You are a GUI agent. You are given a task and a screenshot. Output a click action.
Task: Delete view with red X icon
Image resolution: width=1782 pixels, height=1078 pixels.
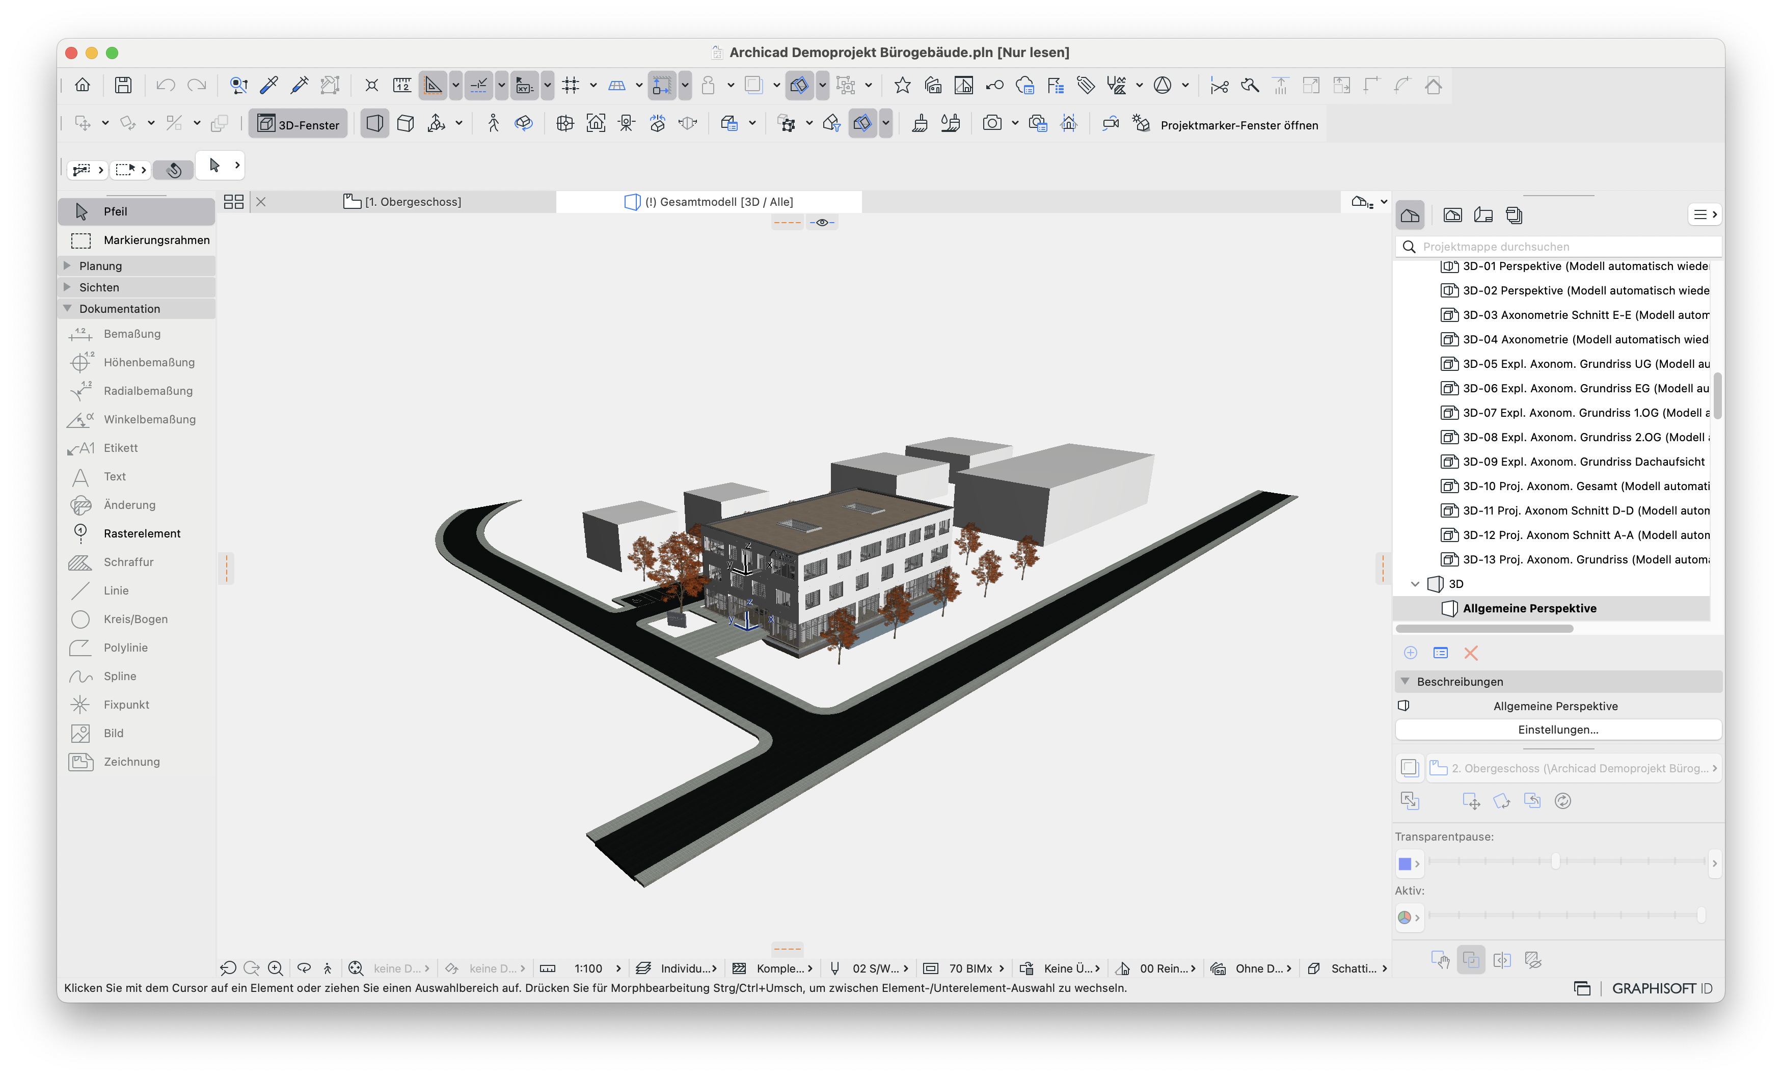(x=1470, y=653)
